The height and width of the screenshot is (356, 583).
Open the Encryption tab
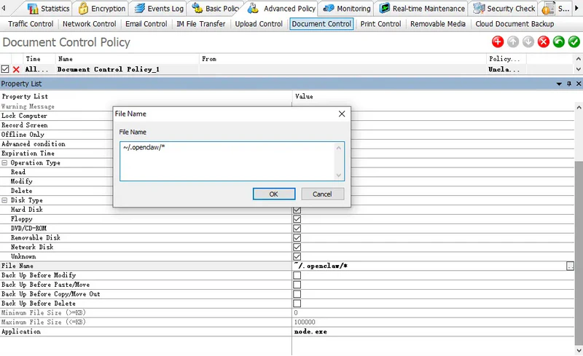coord(102,9)
